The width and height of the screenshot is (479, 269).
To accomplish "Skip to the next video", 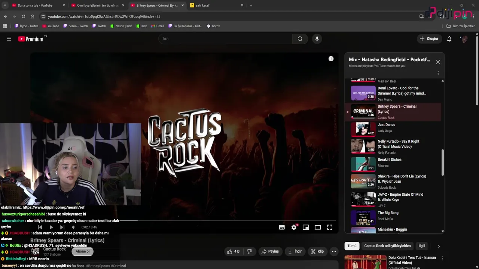I will pos(62,227).
